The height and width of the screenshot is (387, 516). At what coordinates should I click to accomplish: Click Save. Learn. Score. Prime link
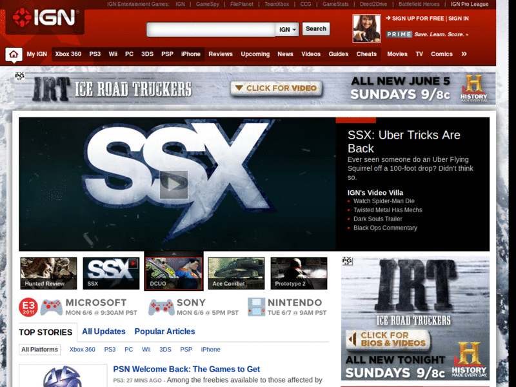[441, 34]
